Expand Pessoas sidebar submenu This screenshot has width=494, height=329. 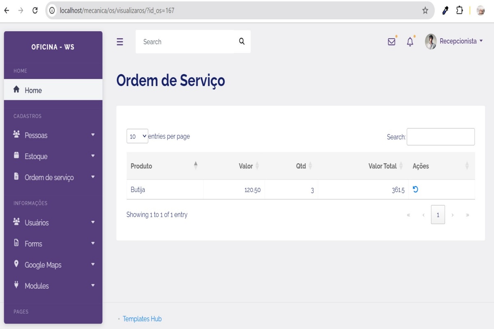tap(53, 135)
